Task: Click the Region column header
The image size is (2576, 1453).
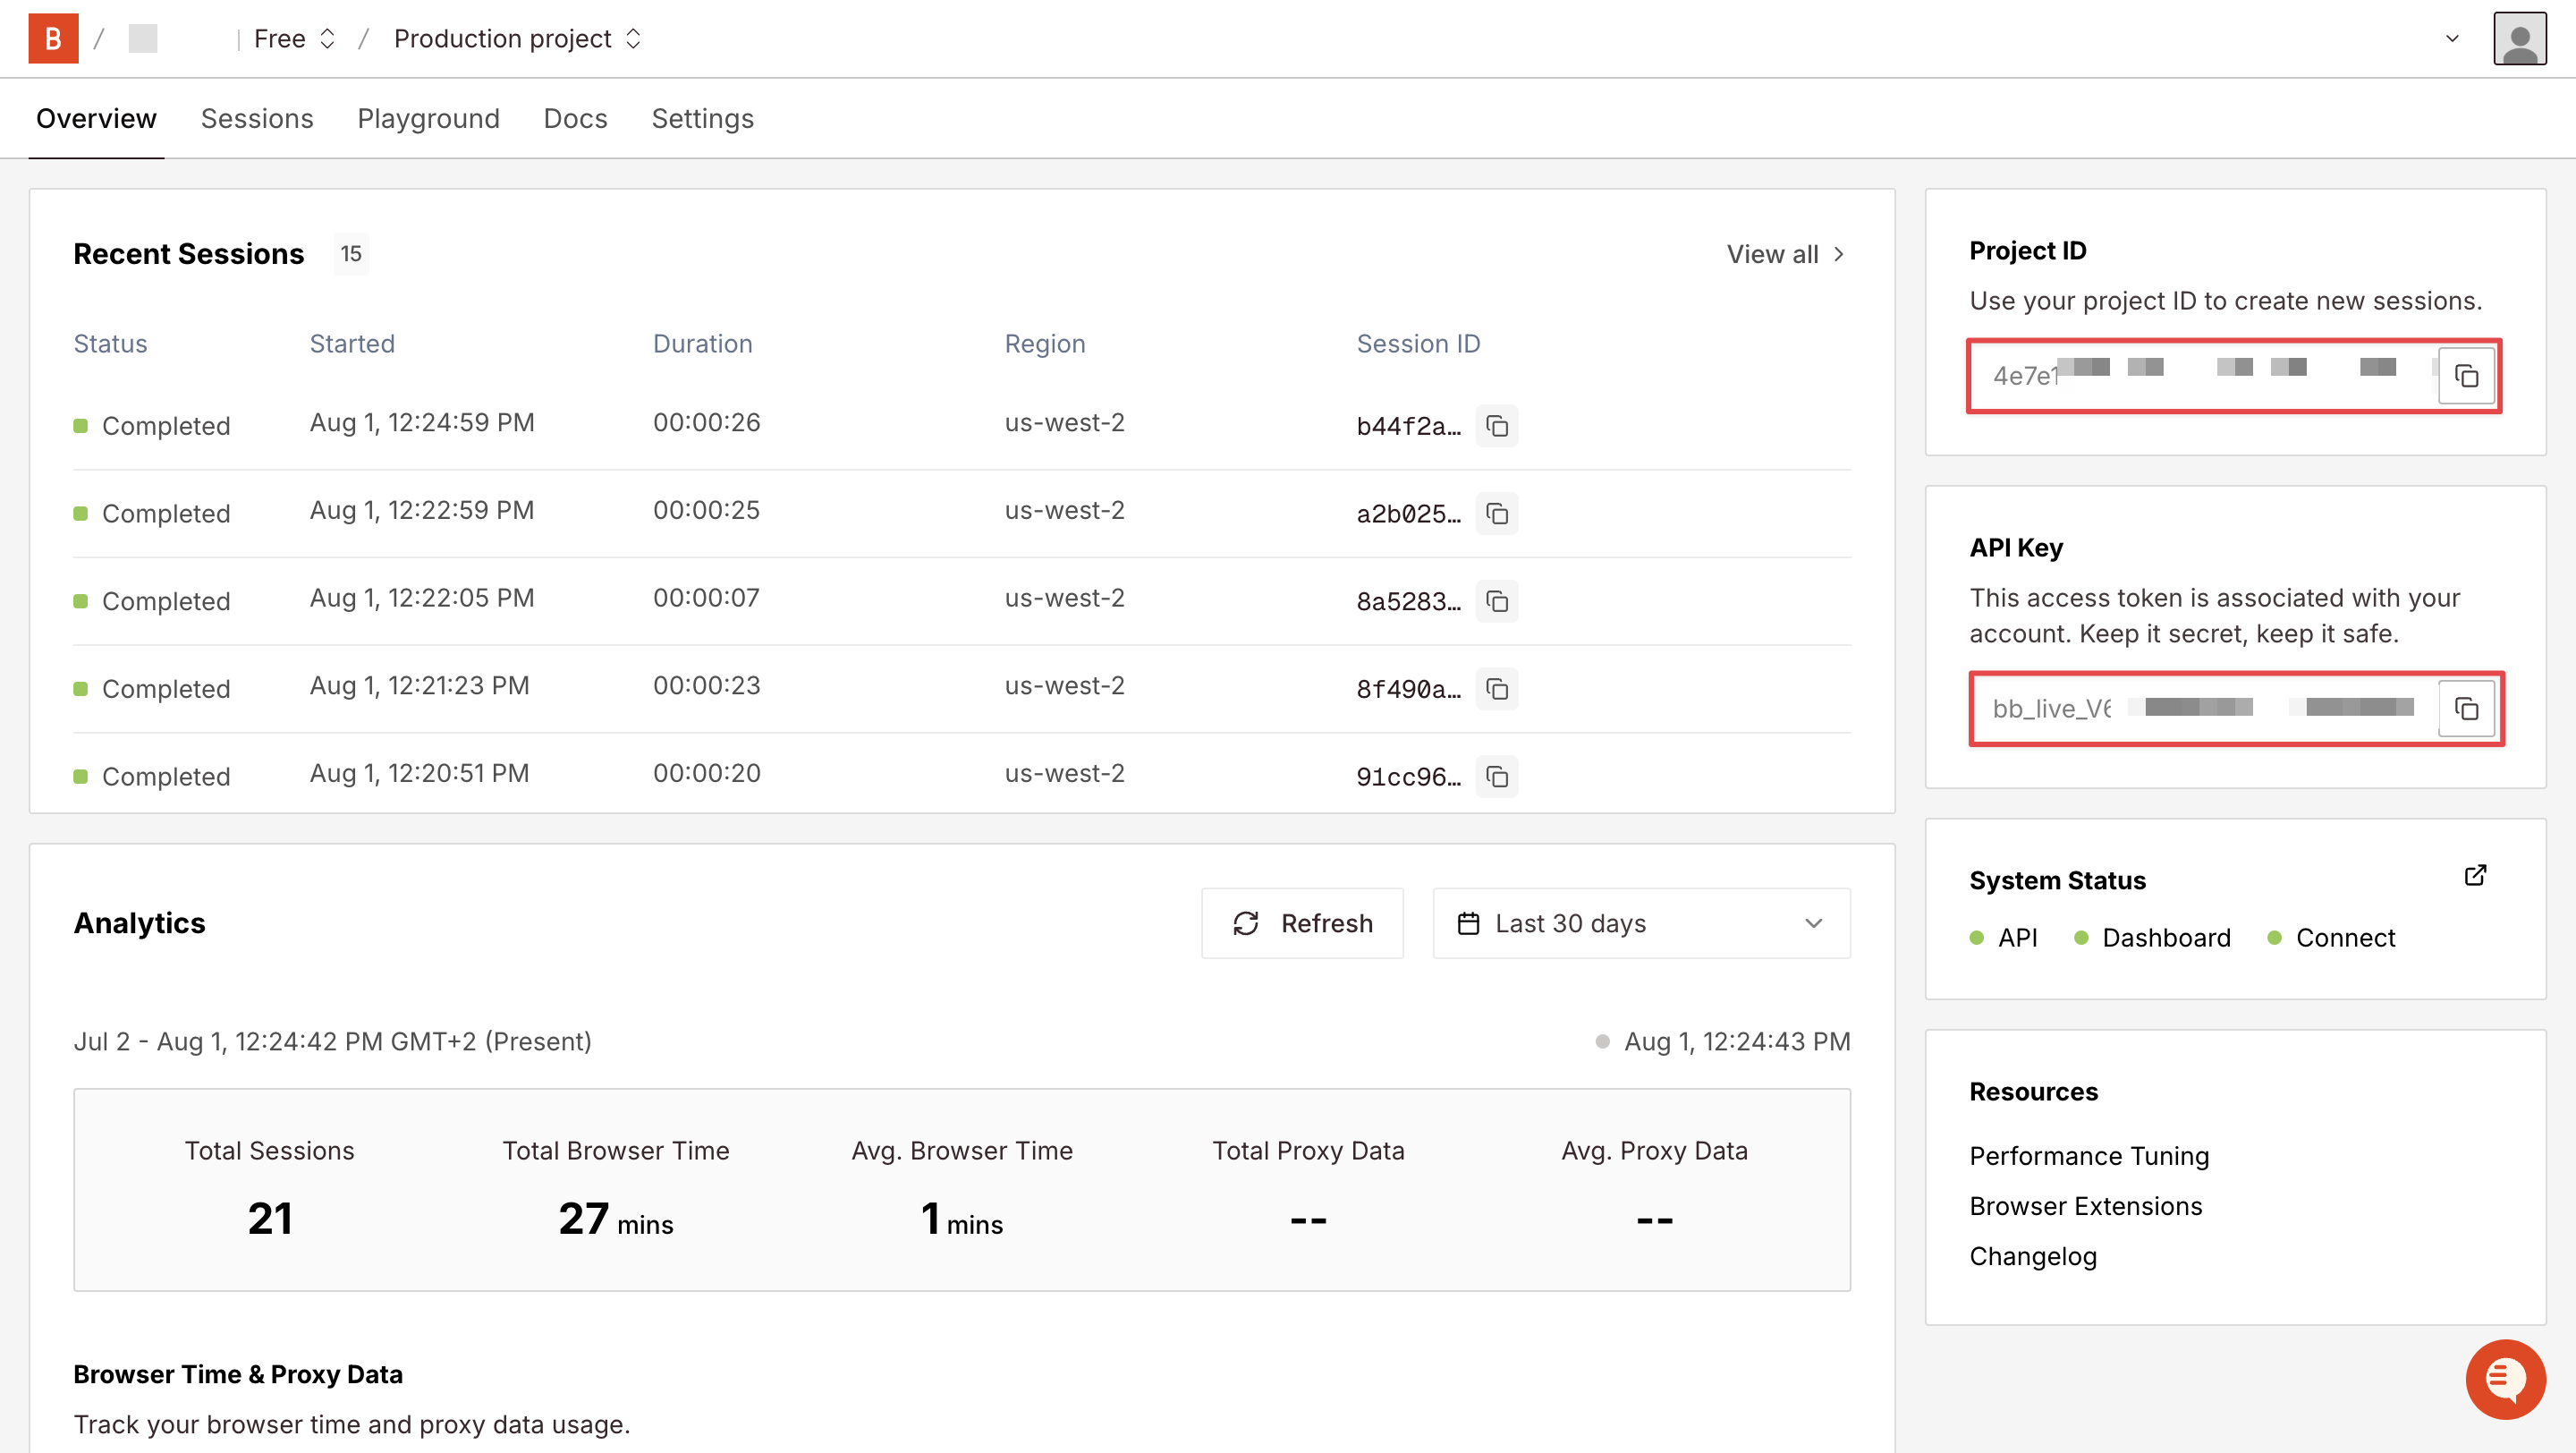Action: [x=1044, y=343]
